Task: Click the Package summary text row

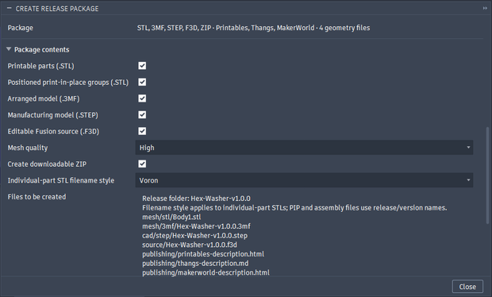Action: click(253, 28)
